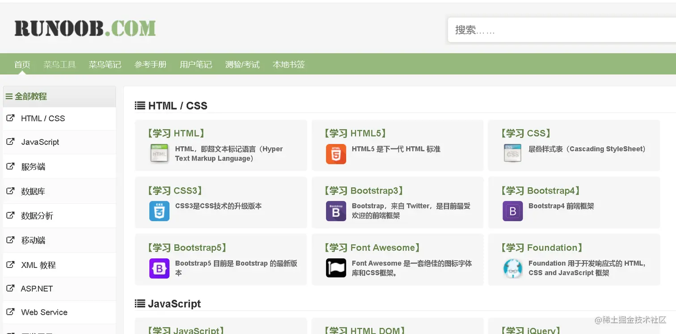Screen dimensions: 676x334
Task: Click external-link icon beside sidebar JavaScript
Action: click(x=10, y=142)
